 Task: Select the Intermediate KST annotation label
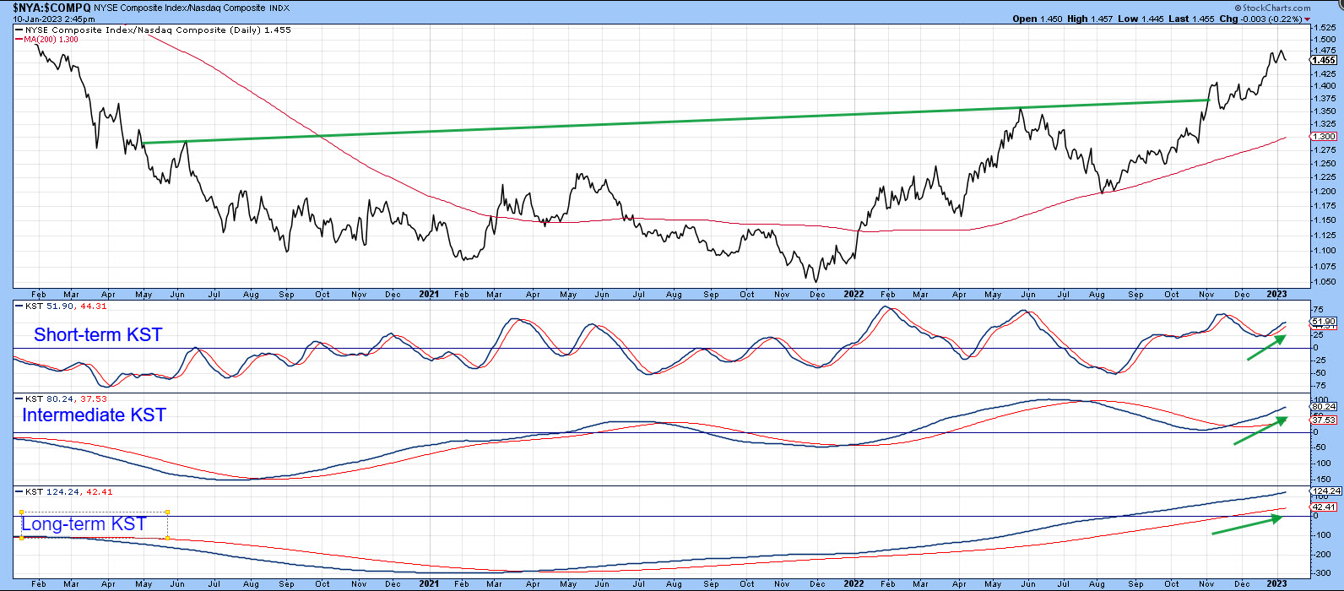[x=94, y=415]
